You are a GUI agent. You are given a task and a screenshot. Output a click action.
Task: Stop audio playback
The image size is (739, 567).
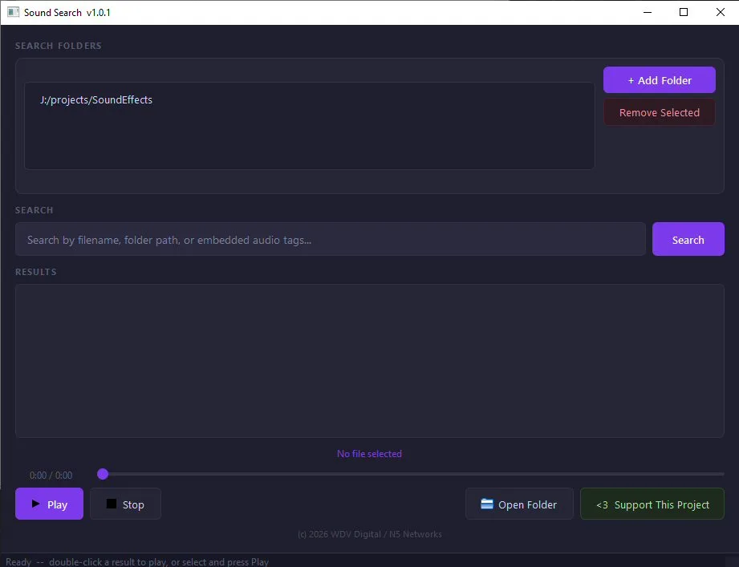(x=125, y=504)
